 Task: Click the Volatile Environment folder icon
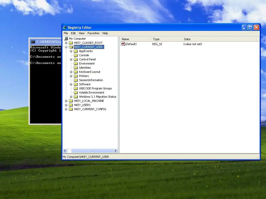(76, 93)
